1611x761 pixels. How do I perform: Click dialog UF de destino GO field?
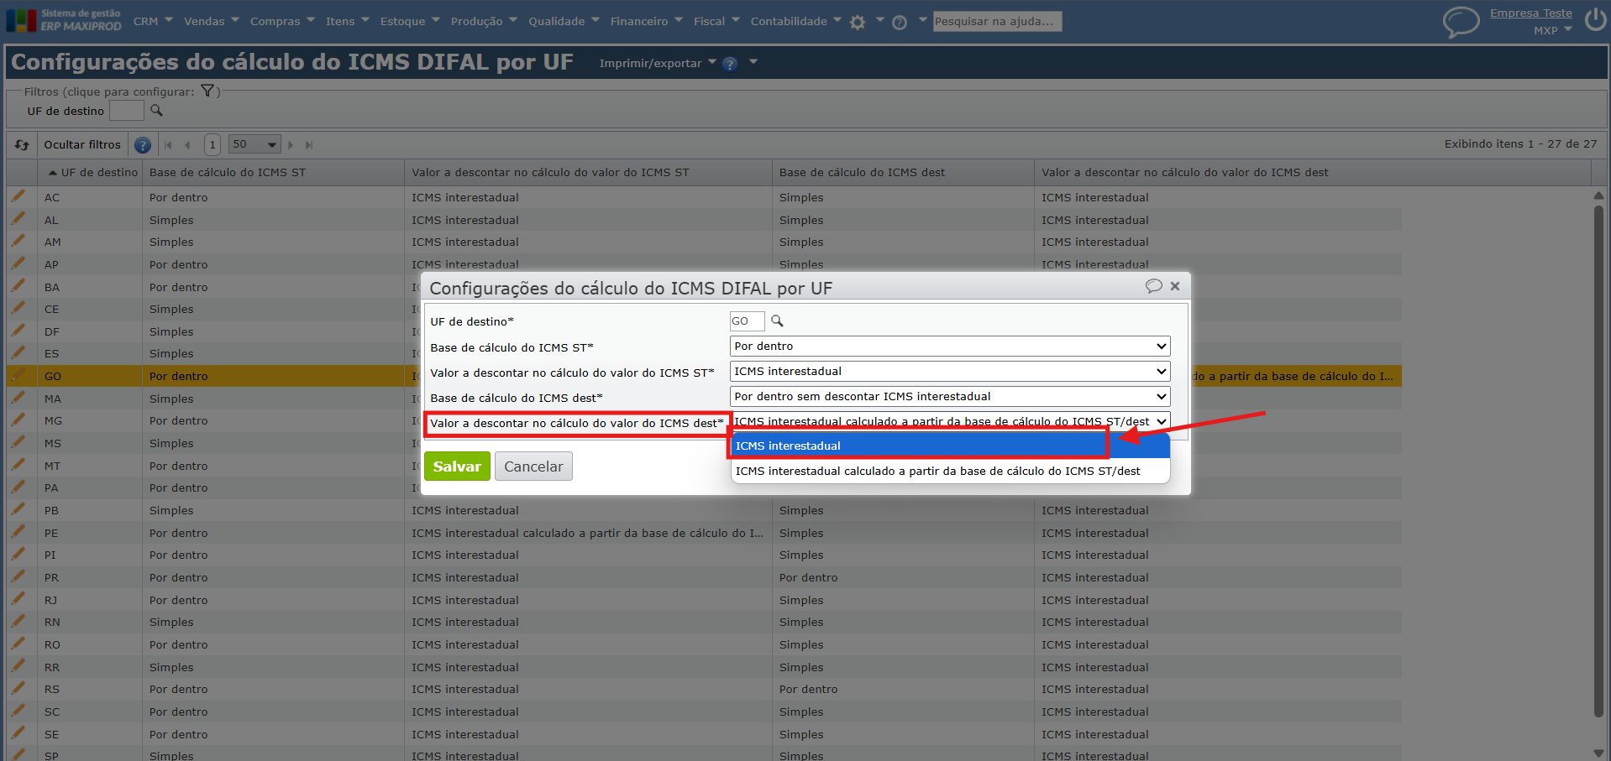pos(747,321)
